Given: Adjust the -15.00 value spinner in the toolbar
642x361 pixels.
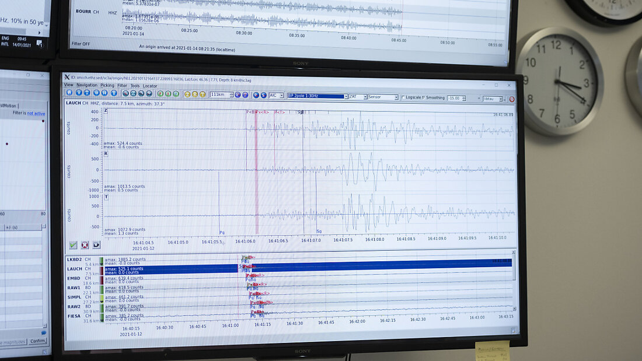Looking at the screenshot, I should tap(464, 97).
